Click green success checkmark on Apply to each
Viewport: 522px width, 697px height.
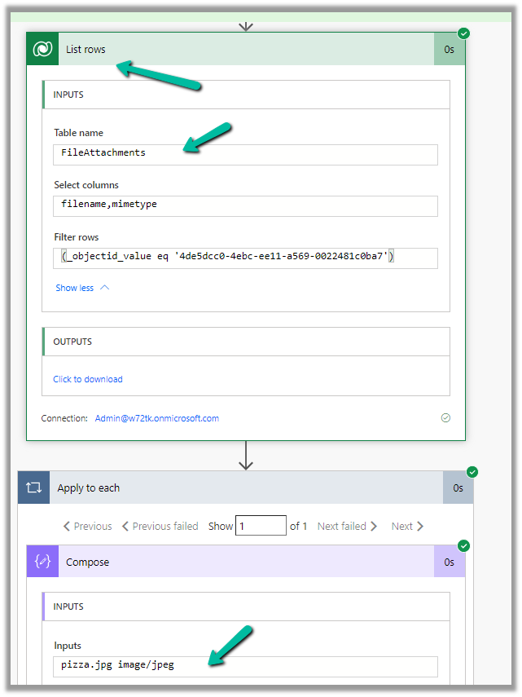472,472
